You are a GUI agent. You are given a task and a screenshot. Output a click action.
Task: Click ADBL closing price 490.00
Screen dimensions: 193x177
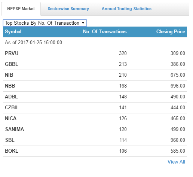coord(178,97)
